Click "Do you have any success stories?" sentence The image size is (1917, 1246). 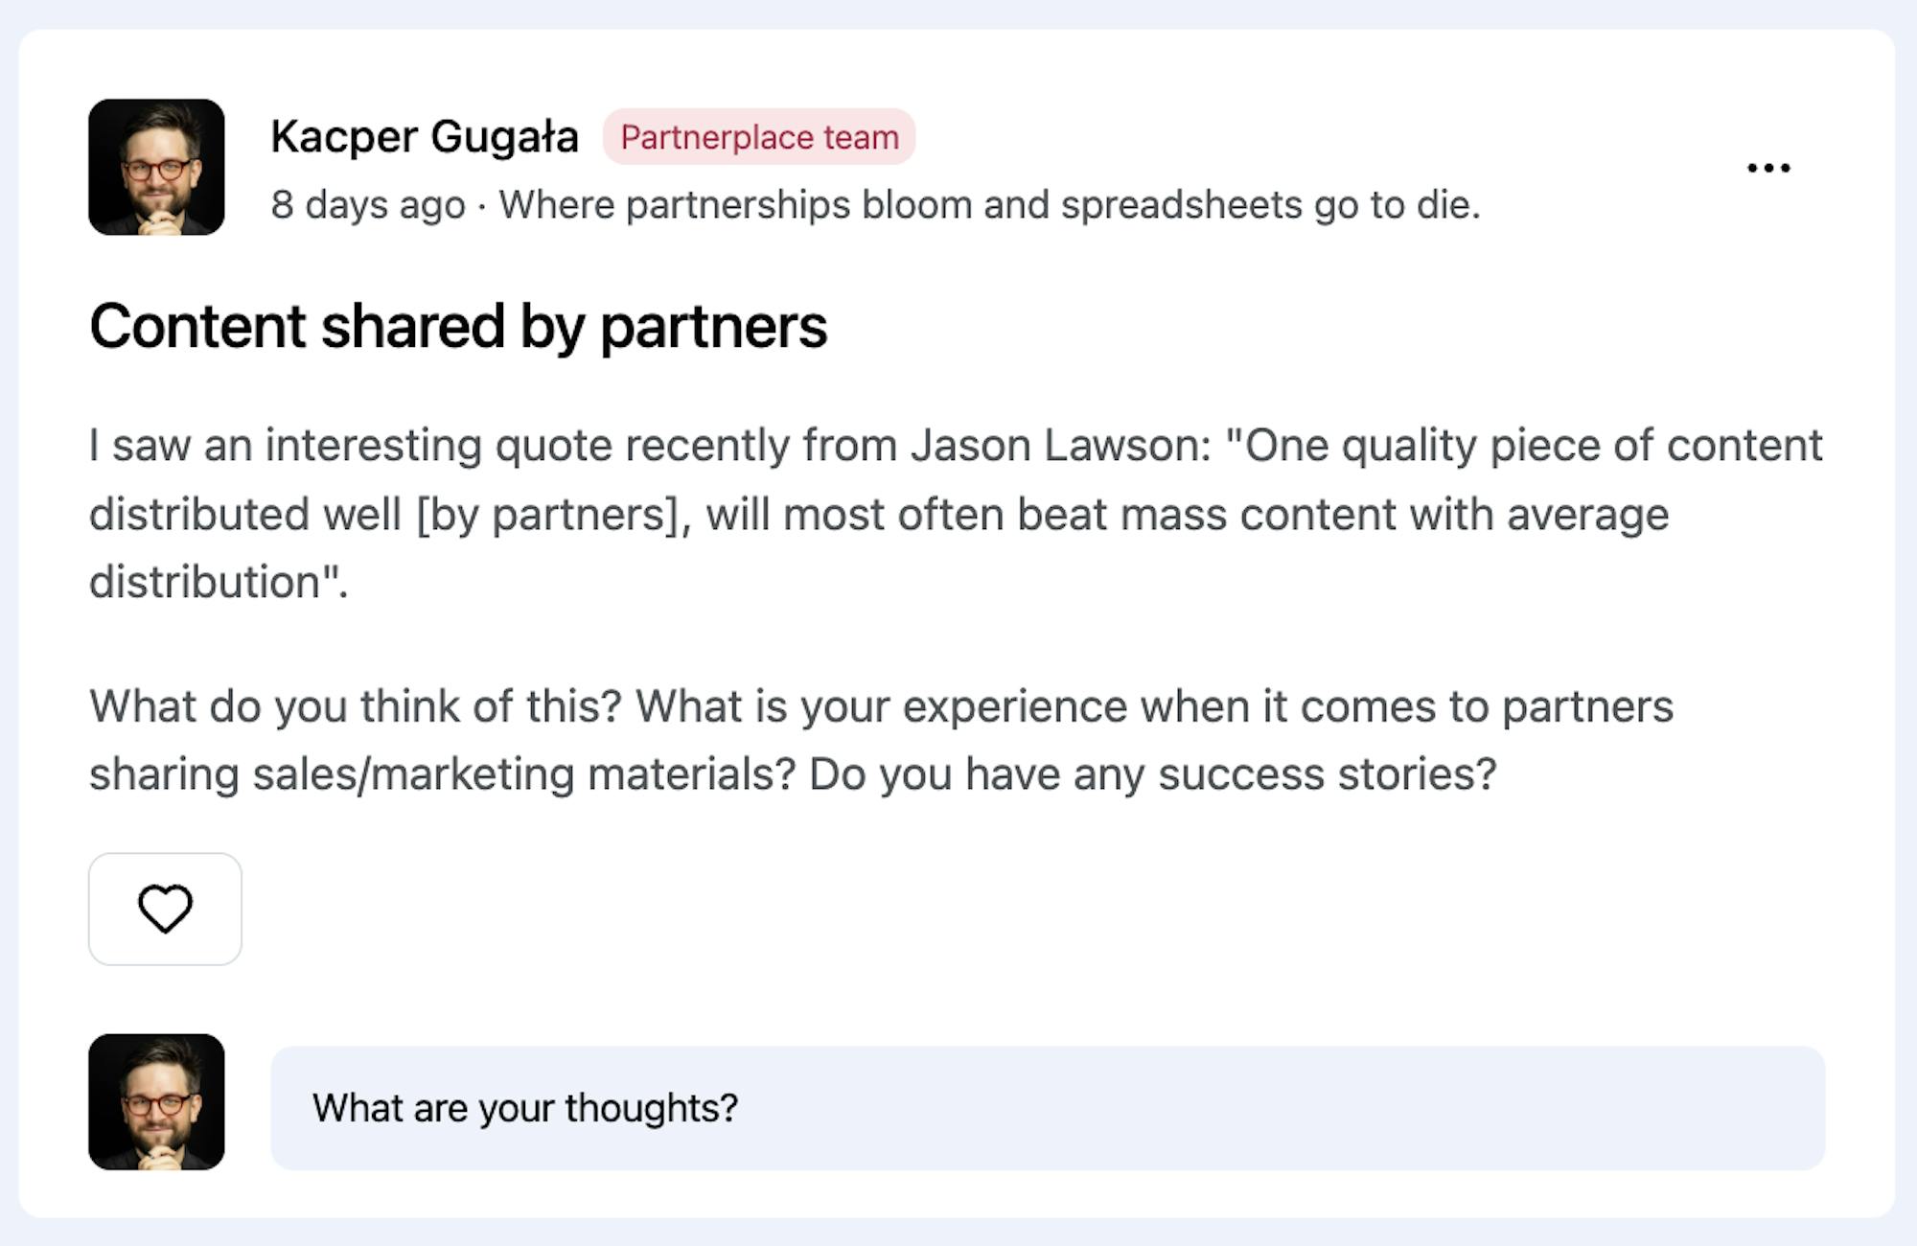[x=1152, y=774]
